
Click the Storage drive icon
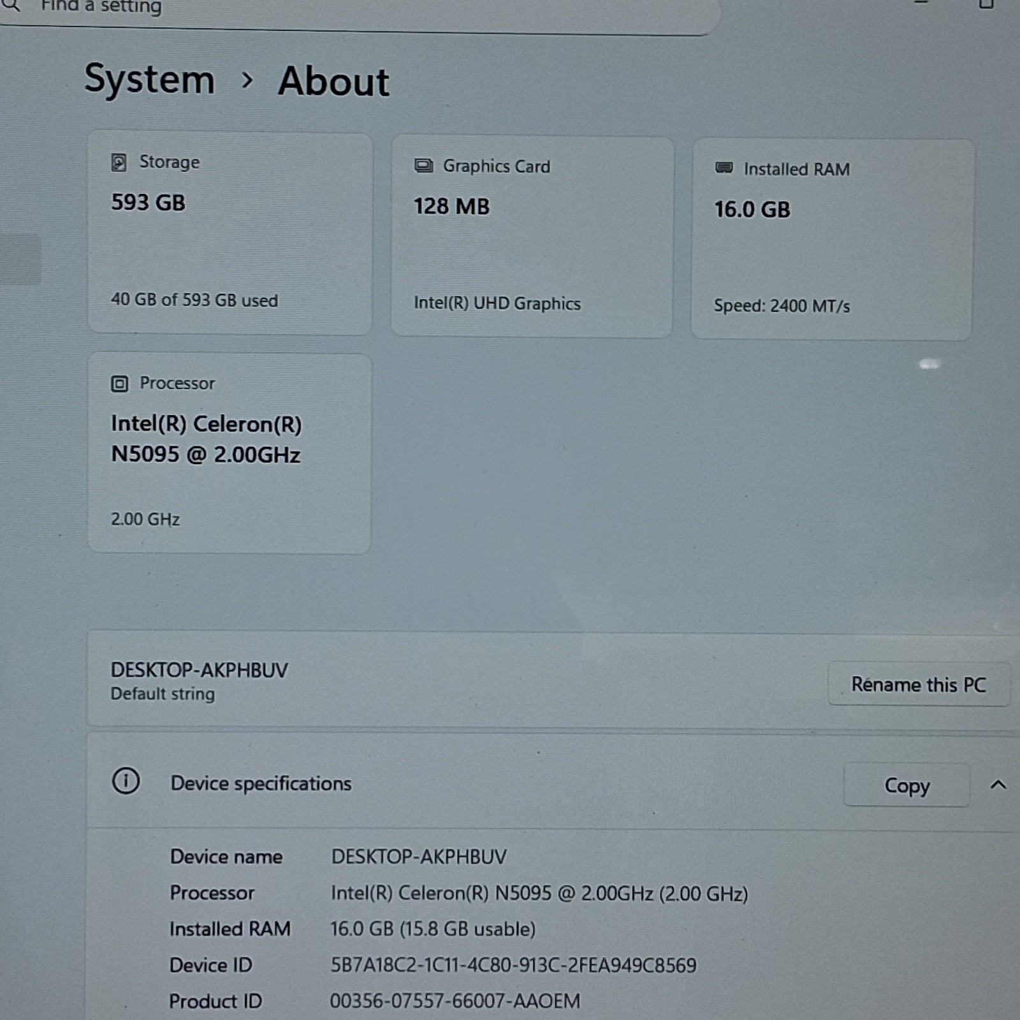point(119,163)
